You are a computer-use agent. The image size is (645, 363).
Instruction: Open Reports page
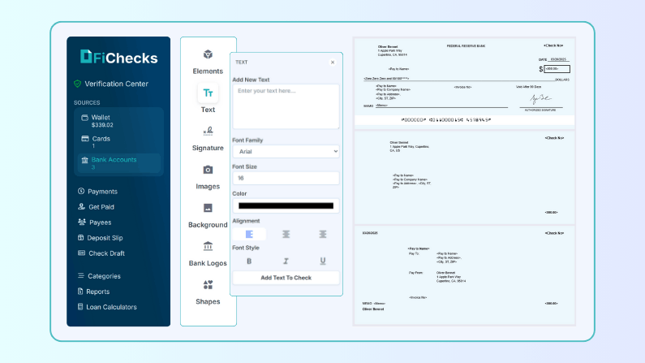[x=94, y=292]
